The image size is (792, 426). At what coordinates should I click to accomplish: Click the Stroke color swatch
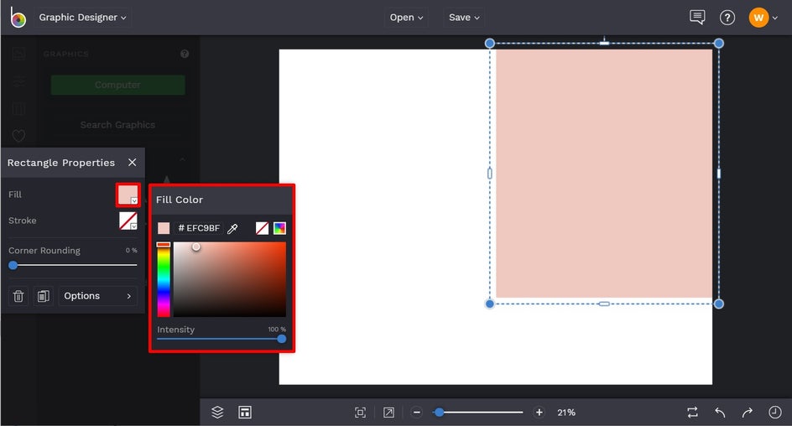(x=128, y=221)
